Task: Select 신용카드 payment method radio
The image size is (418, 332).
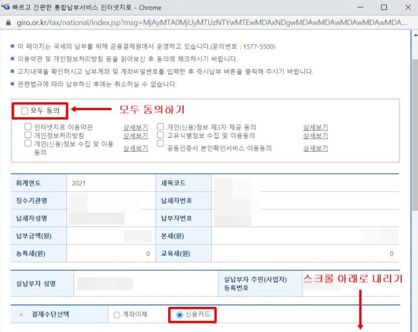Action: [180, 315]
